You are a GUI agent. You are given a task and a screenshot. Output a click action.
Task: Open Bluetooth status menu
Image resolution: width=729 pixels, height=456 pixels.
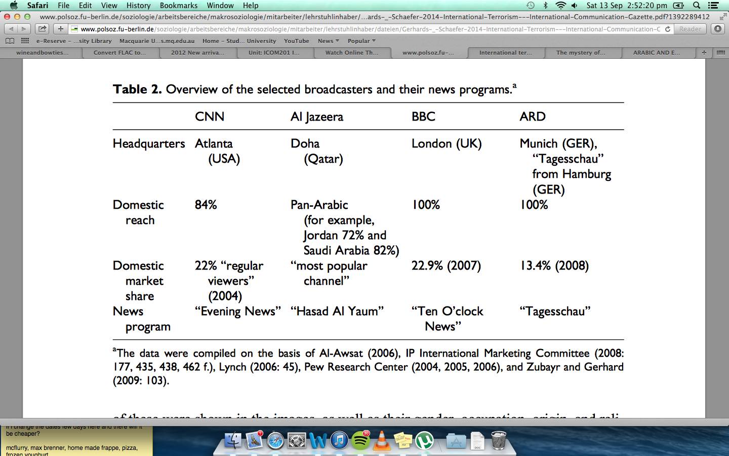(545, 6)
